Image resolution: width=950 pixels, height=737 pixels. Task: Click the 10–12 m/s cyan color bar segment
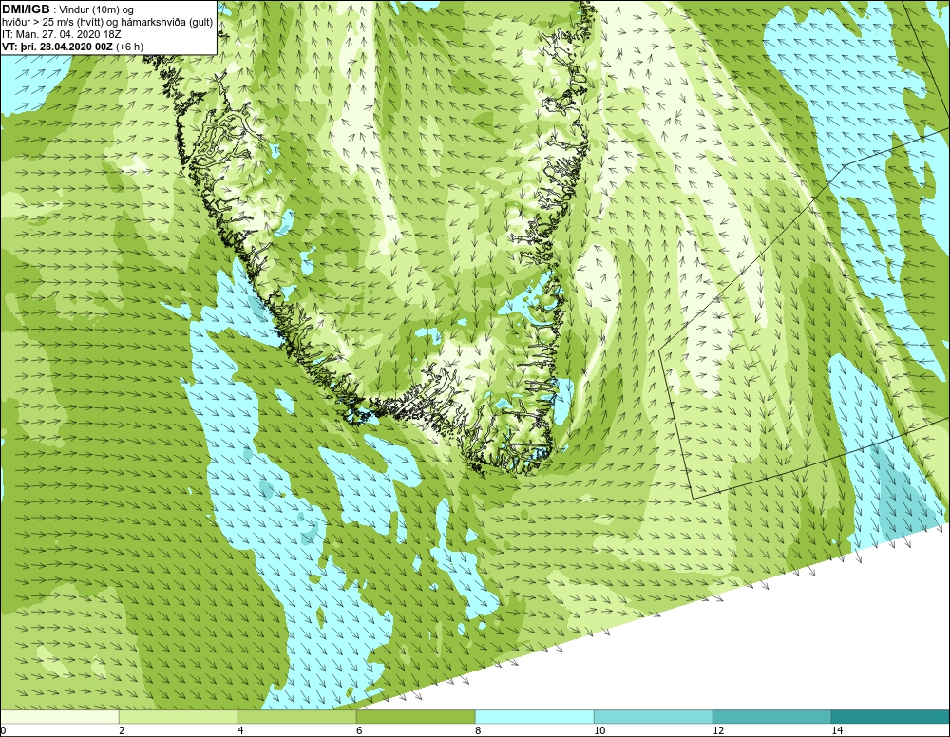pyautogui.click(x=654, y=717)
